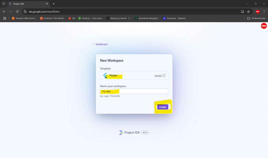268x158 pixels.
Task: Open the Download MongoDB bookmark
Action: (147, 18)
